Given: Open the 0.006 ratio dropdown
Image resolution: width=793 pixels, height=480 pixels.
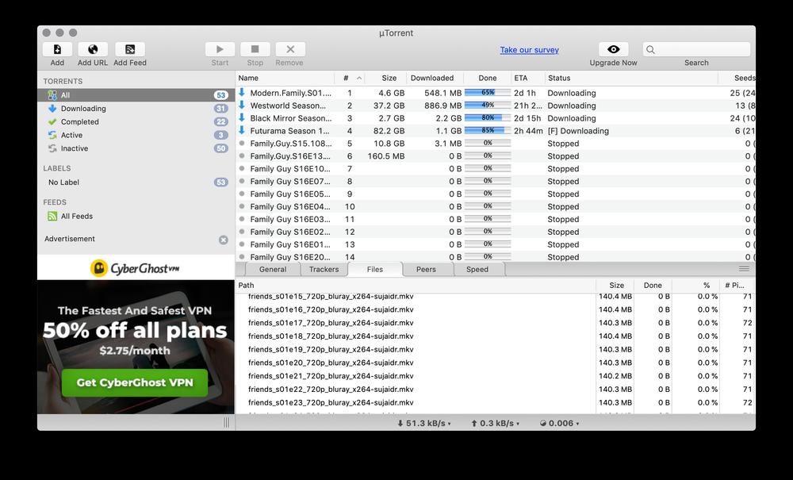Looking at the screenshot, I should (x=559, y=424).
